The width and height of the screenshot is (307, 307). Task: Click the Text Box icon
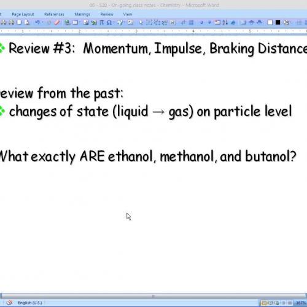[x=130, y=22]
